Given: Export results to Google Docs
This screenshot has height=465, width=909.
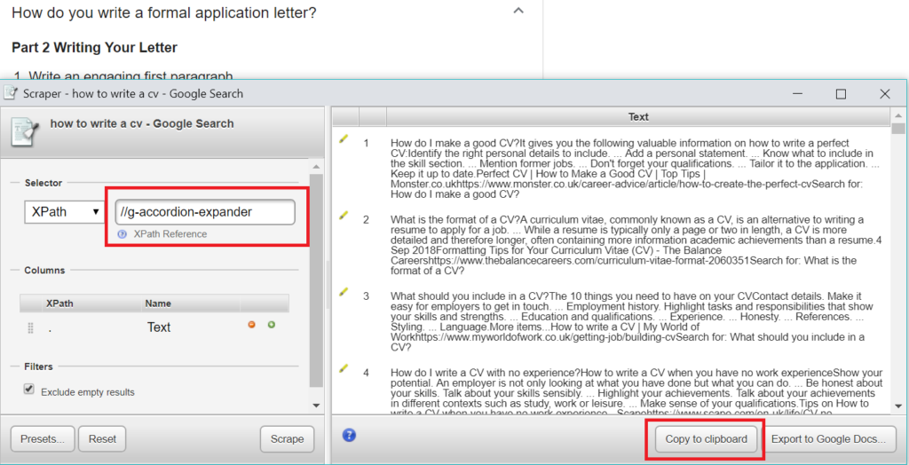Looking at the screenshot, I should [828, 439].
